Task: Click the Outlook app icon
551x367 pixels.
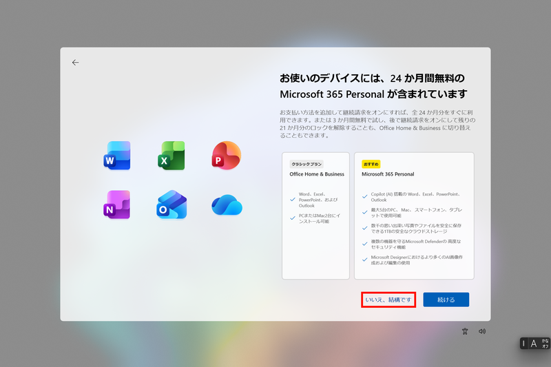Action: tap(171, 205)
